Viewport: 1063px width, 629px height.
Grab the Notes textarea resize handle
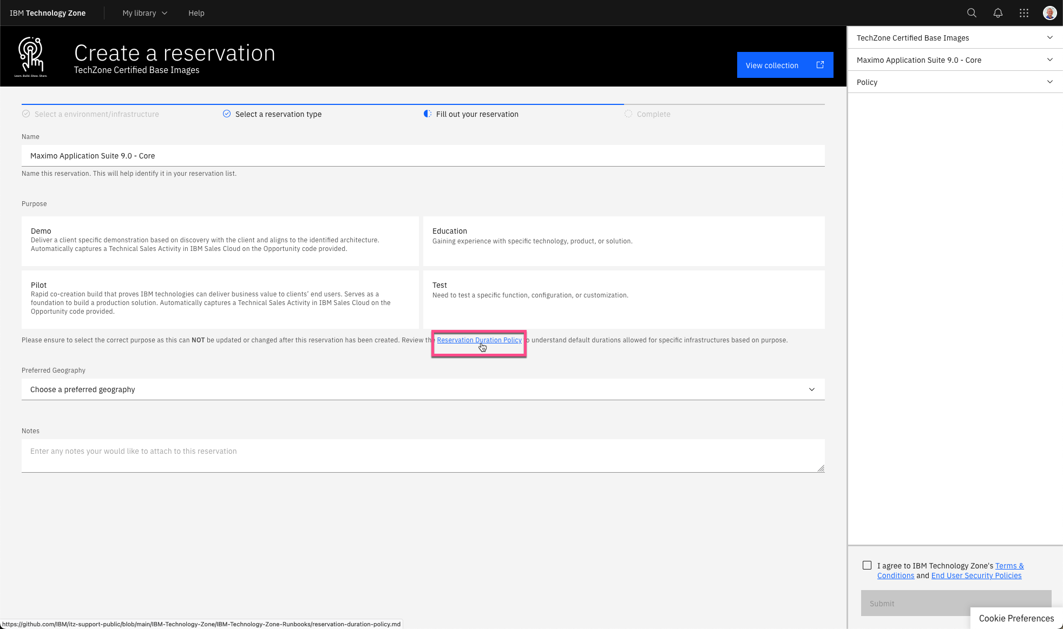pyautogui.click(x=821, y=468)
